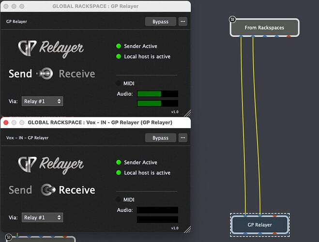Viewport: 319px width, 242px height.
Task: Close the Vox - IN - GP Relayer window
Action: (6, 122)
